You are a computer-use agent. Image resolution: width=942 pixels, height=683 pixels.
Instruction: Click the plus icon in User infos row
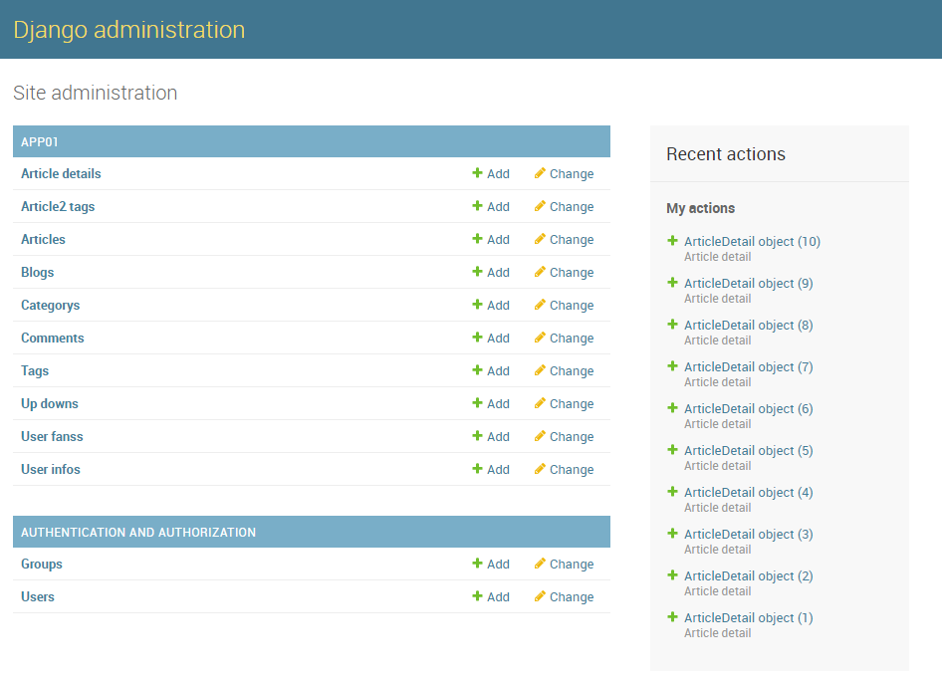[477, 469]
